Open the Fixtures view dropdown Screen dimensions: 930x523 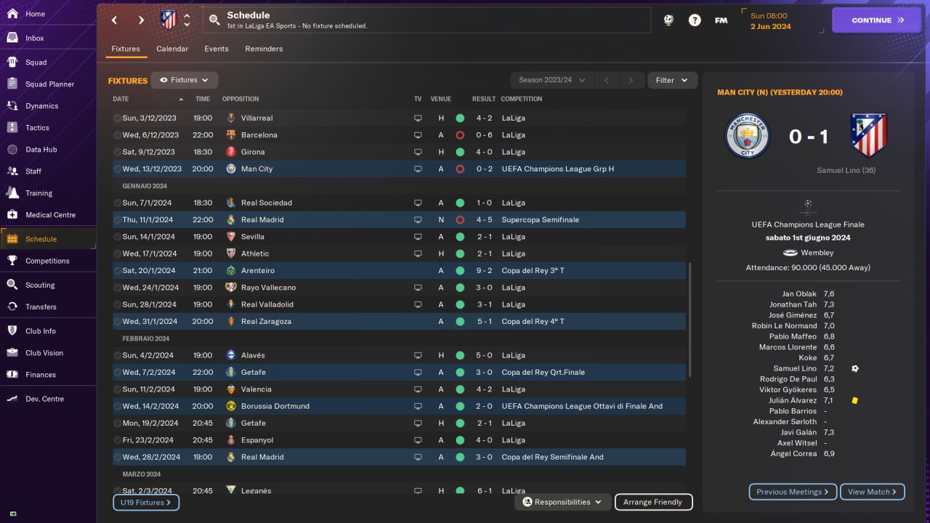click(185, 80)
